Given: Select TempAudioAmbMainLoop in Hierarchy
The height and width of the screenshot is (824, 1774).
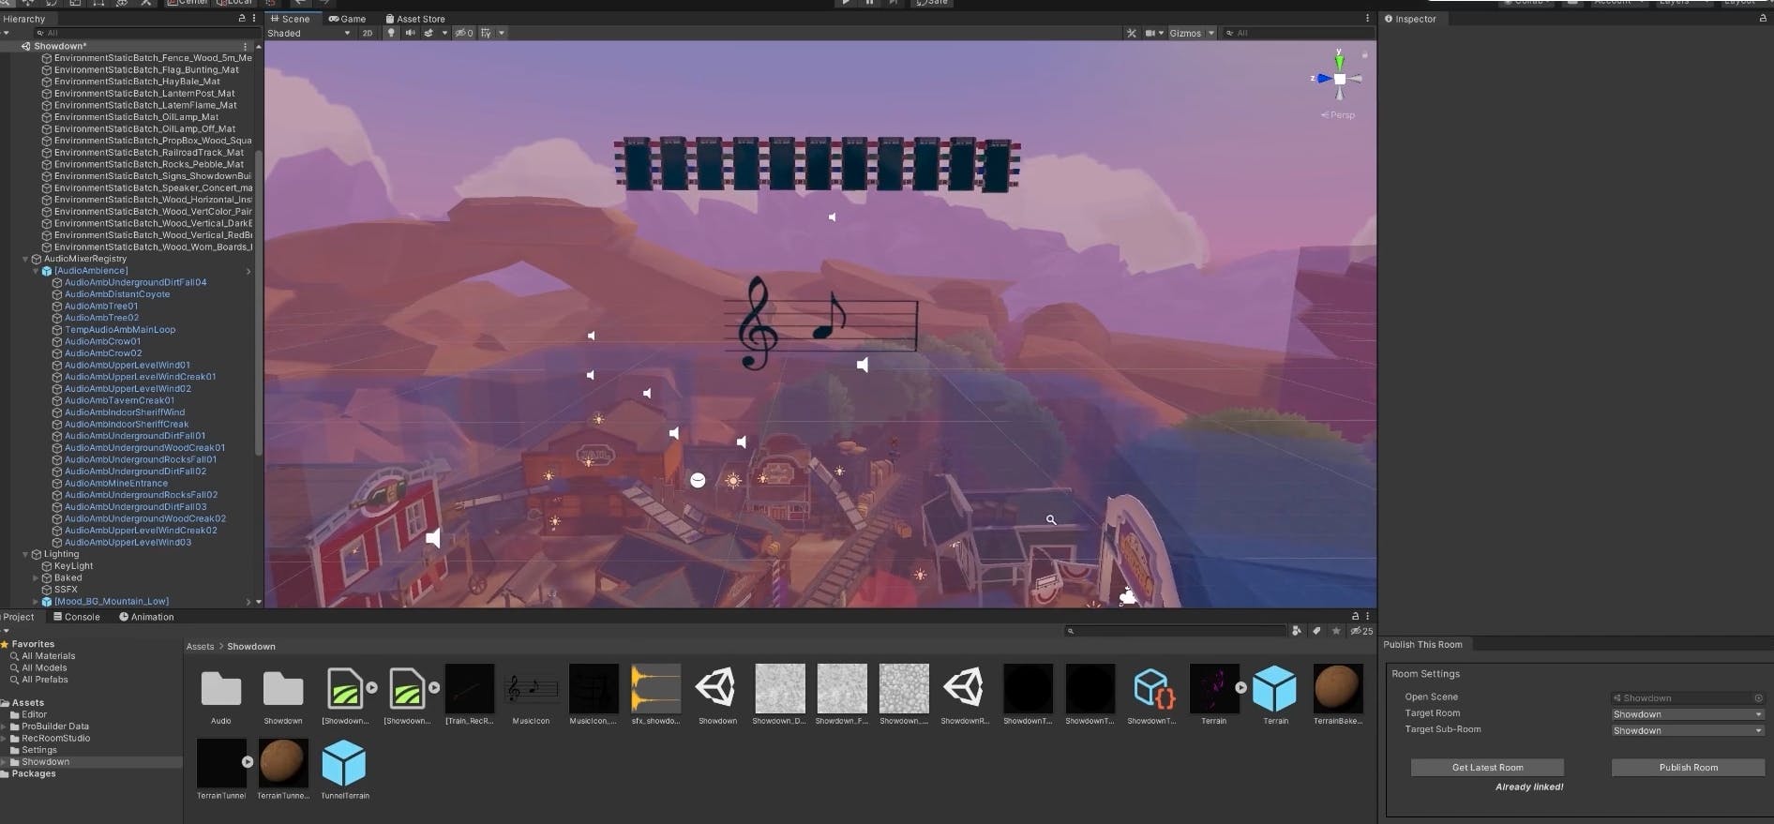Looking at the screenshot, I should [x=120, y=330].
